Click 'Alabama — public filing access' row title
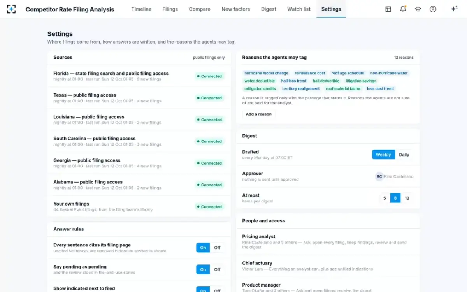 click(88, 182)
